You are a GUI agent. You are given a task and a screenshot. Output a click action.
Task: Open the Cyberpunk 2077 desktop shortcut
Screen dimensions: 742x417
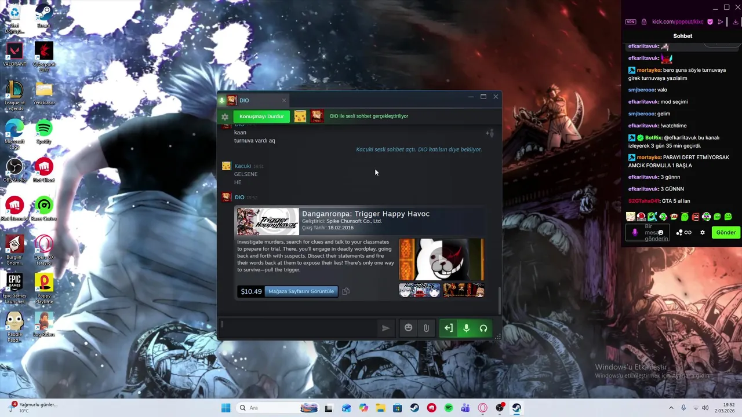(43, 56)
